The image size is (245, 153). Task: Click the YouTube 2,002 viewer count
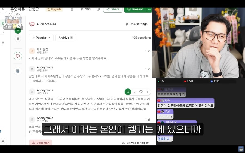pyautogui.click(x=189, y=81)
